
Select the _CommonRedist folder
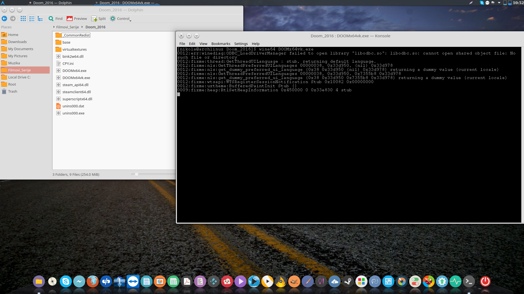click(x=73, y=35)
